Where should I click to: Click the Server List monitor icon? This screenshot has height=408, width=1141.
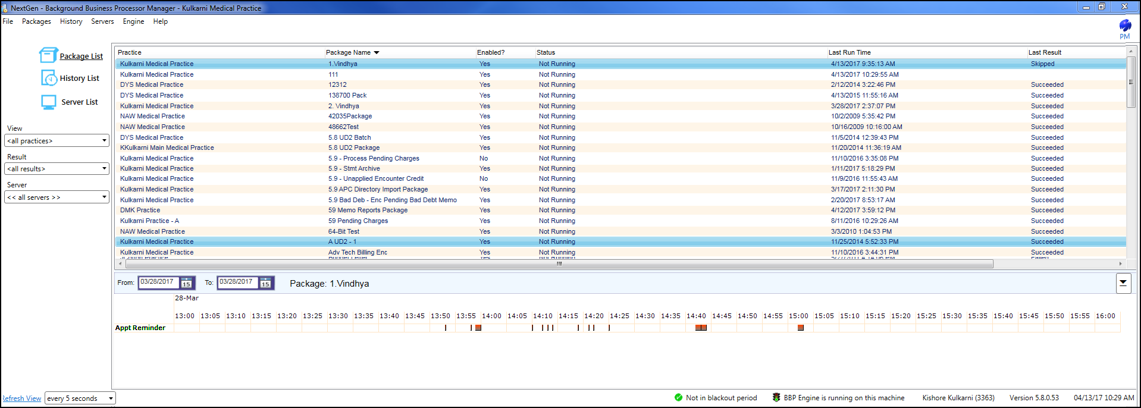(49, 102)
